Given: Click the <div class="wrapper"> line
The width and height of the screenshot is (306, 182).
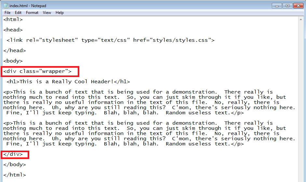Looking at the screenshot, I should pyautogui.click(x=37, y=71).
